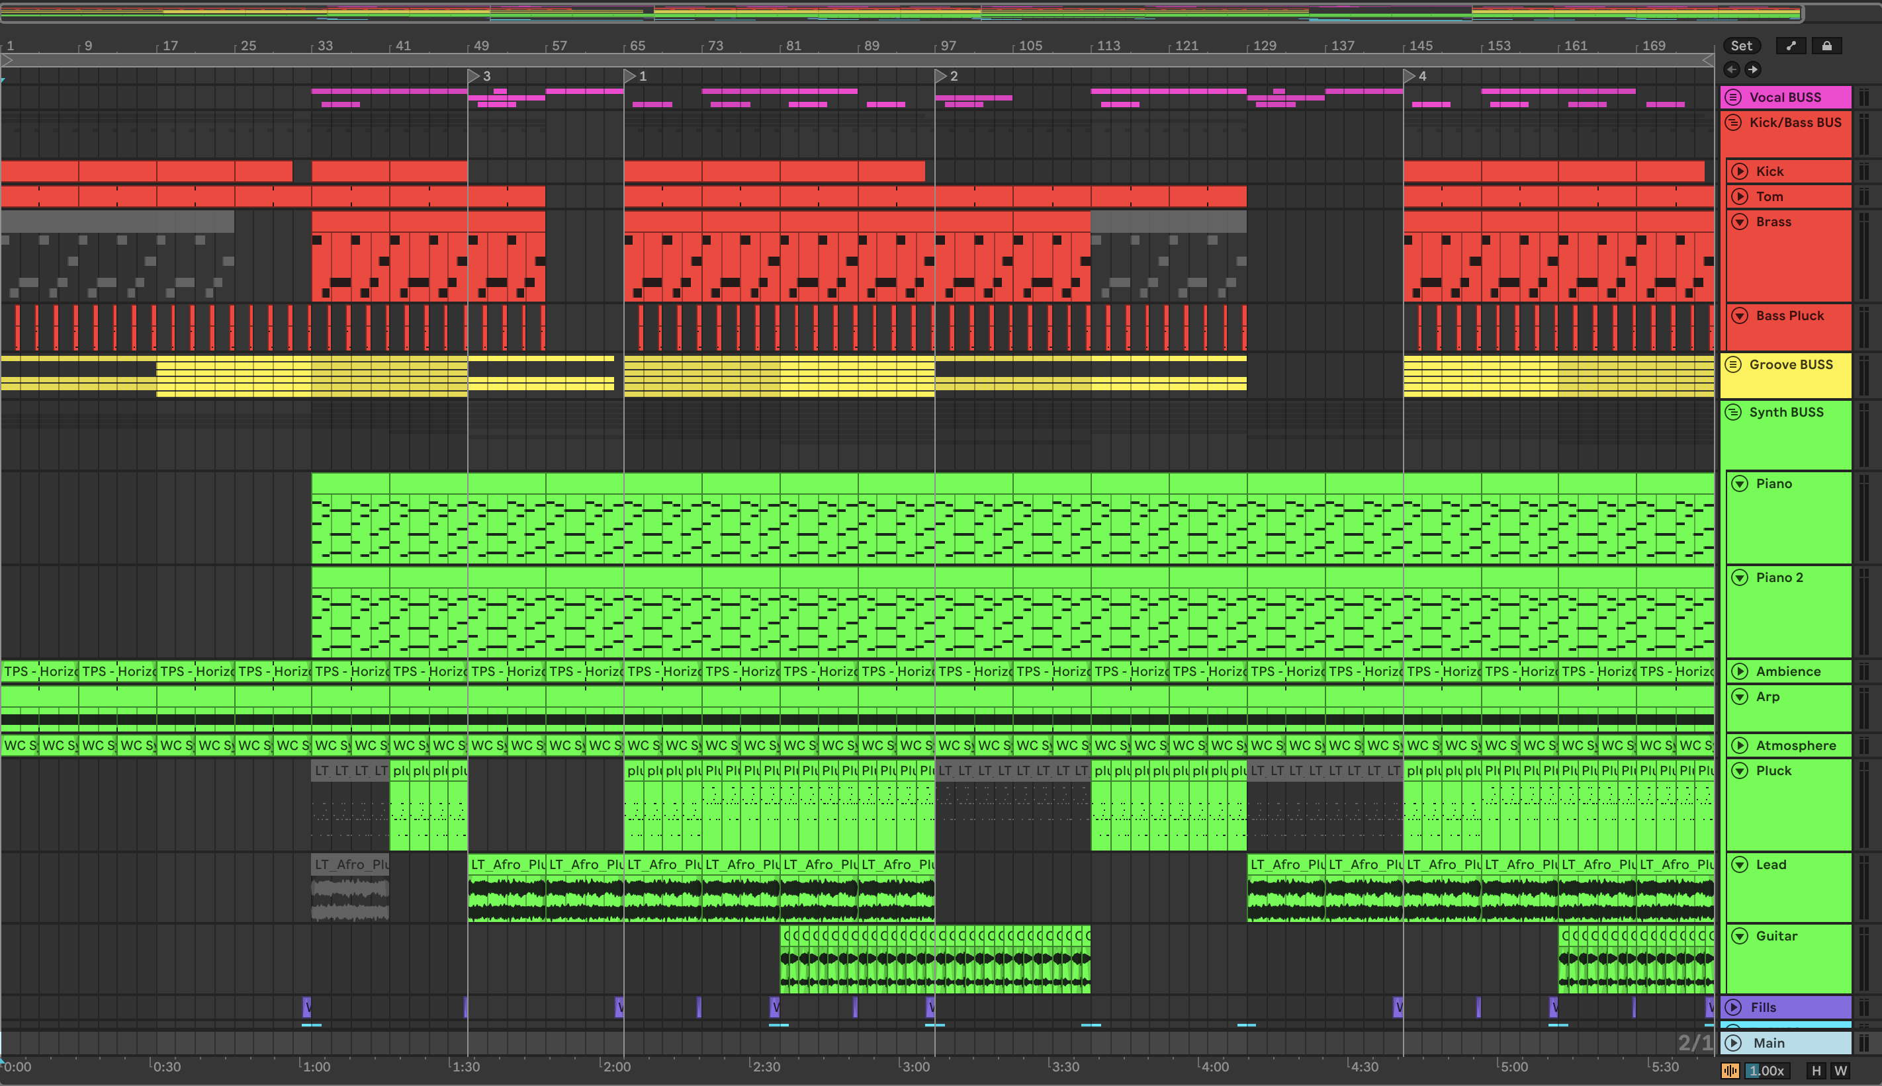Go to previous locator arrow
The width and height of the screenshot is (1882, 1086).
tap(1732, 69)
